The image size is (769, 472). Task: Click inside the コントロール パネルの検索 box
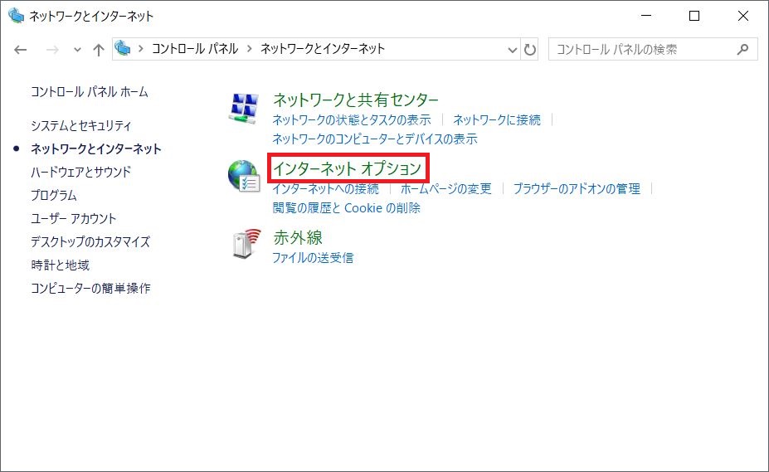pos(639,50)
